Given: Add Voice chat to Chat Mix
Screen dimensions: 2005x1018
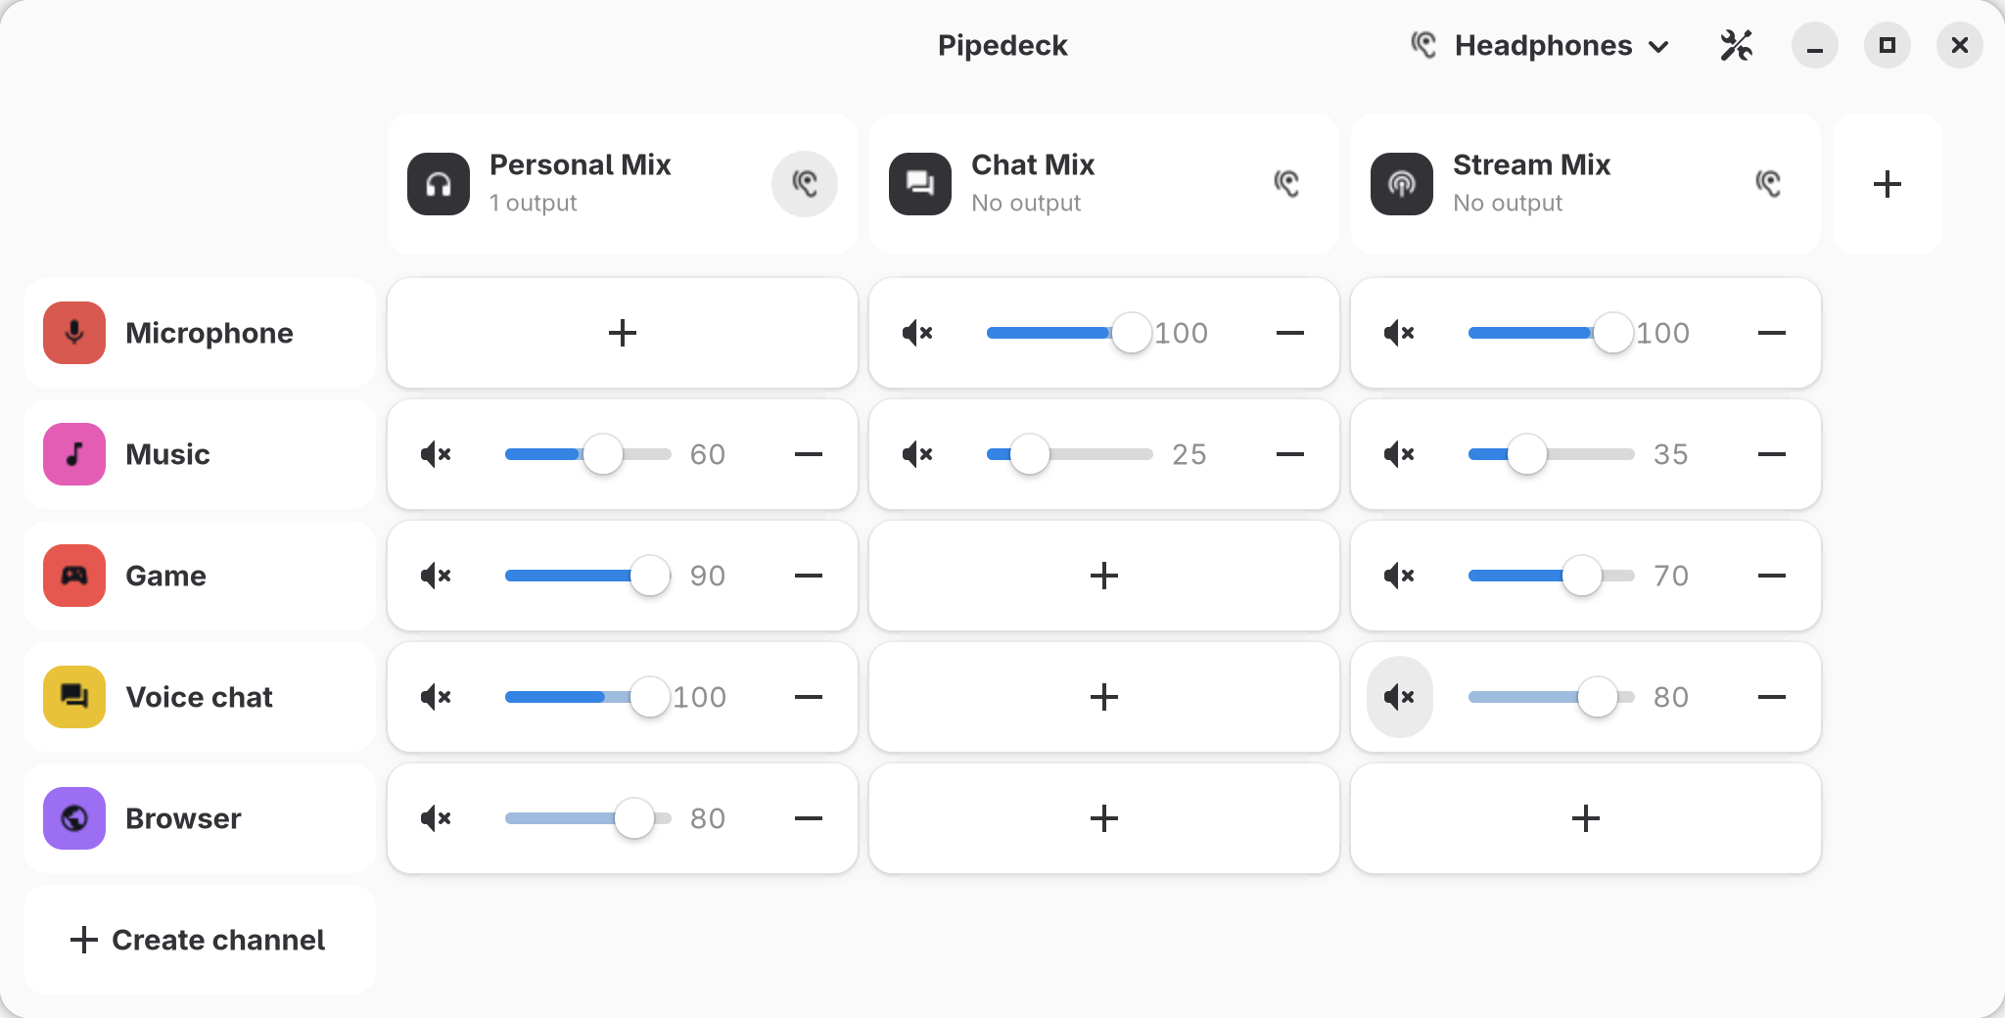Looking at the screenshot, I should (1104, 697).
